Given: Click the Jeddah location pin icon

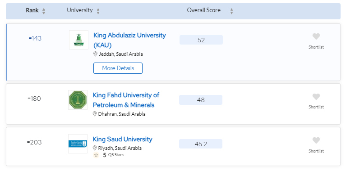Looking at the screenshot, I should click(x=95, y=54).
